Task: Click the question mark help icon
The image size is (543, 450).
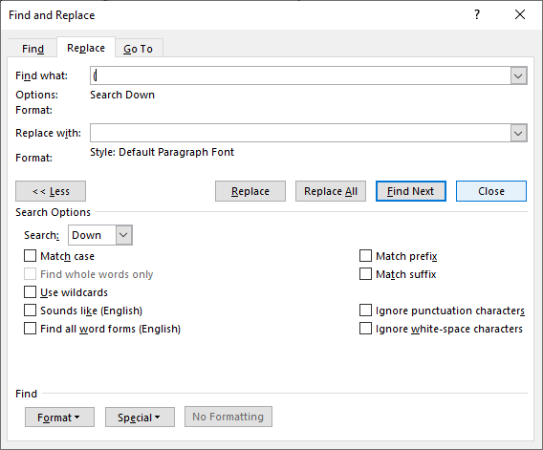Action: pyautogui.click(x=477, y=14)
